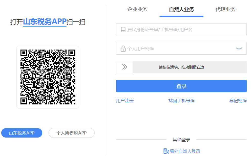Focus the 个人用户密码 password field
Image resolution: width=252 pixels, height=156 pixels.
pyautogui.click(x=181, y=48)
